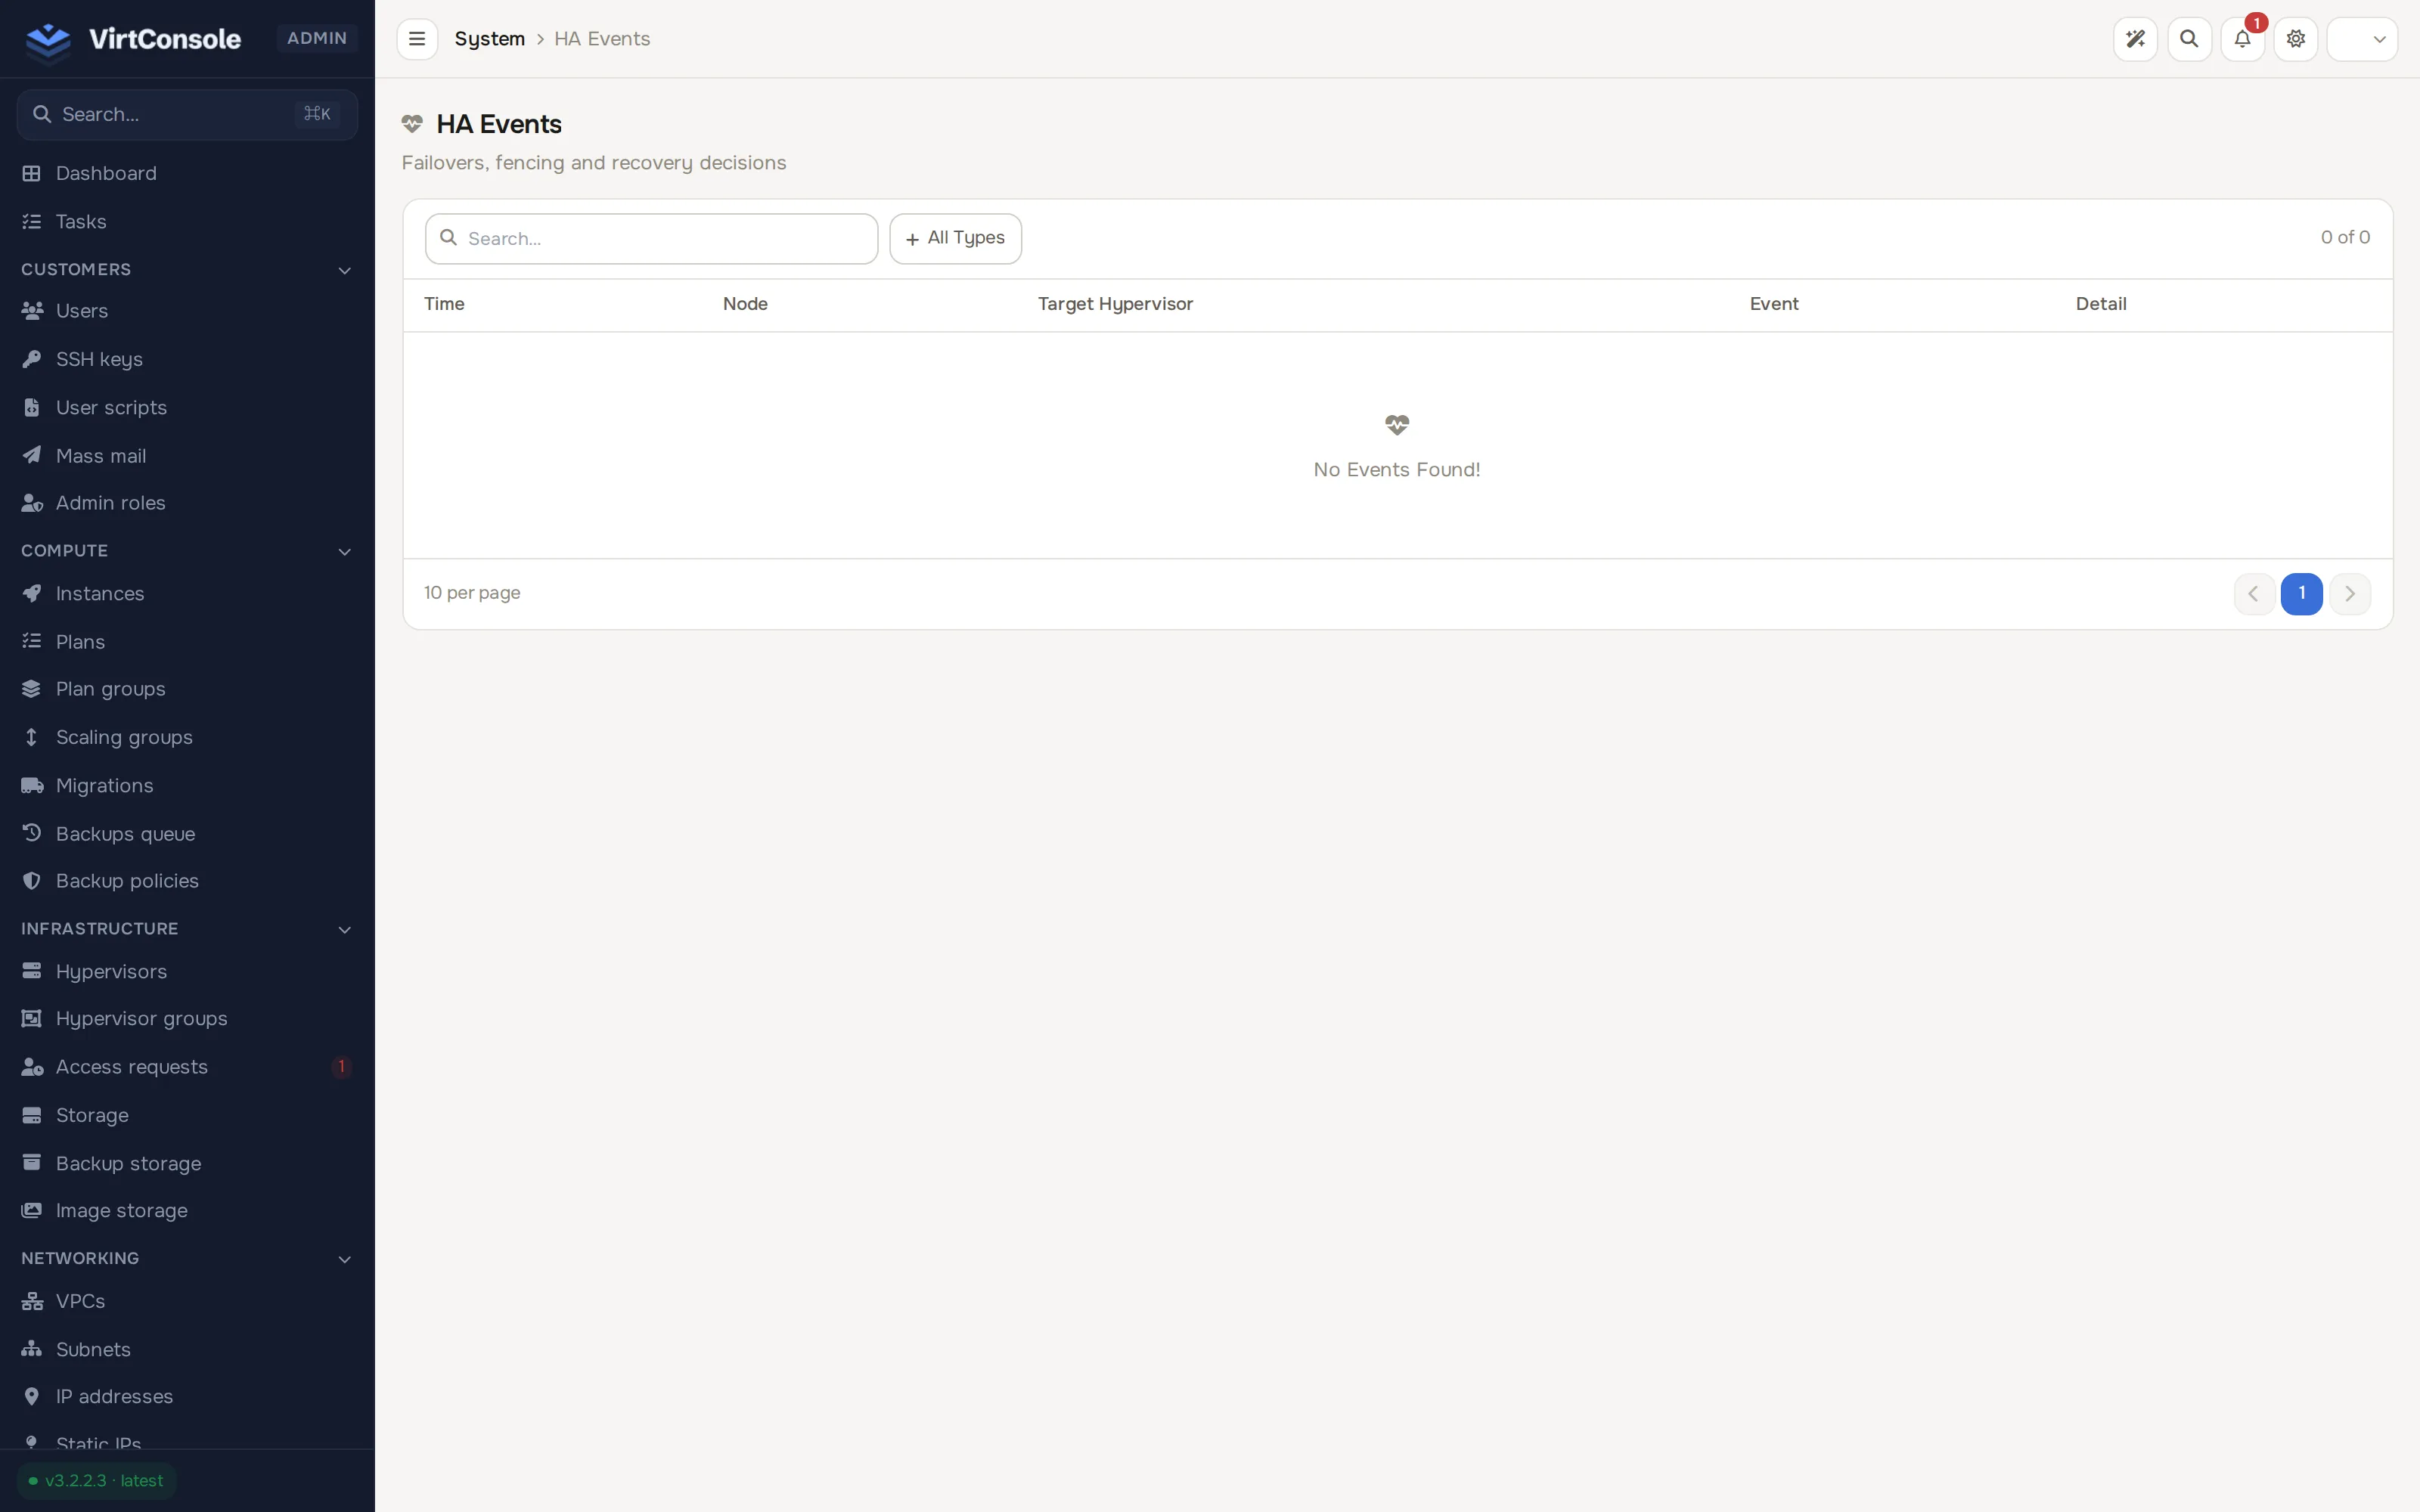Open the user account dropdown in header

[x=2362, y=39]
